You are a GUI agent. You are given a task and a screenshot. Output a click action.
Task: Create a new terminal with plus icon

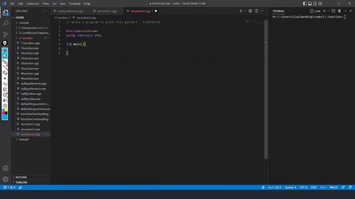pyautogui.click(x=324, y=11)
